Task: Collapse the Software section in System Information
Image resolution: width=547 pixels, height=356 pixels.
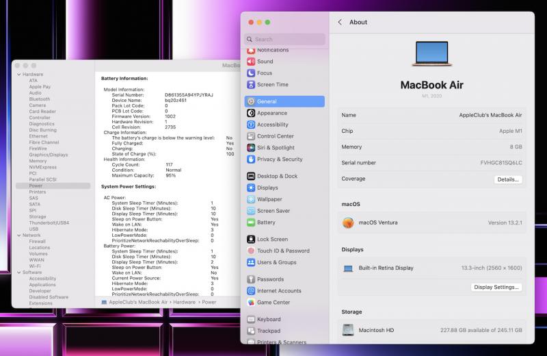Action: (x=19, y=272)
